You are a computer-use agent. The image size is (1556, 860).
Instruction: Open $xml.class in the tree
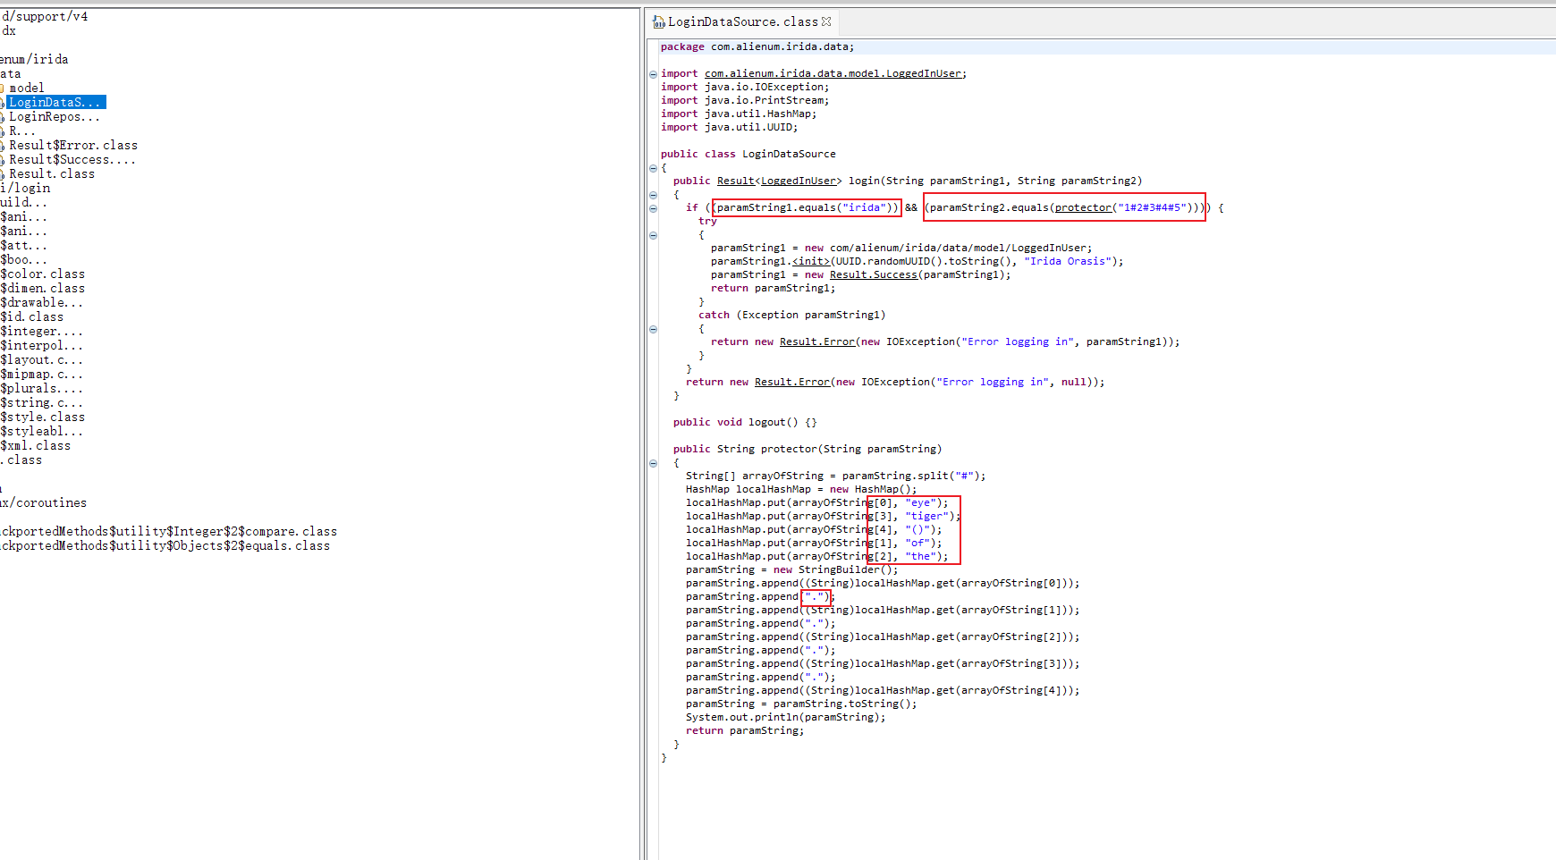(36, 445)
